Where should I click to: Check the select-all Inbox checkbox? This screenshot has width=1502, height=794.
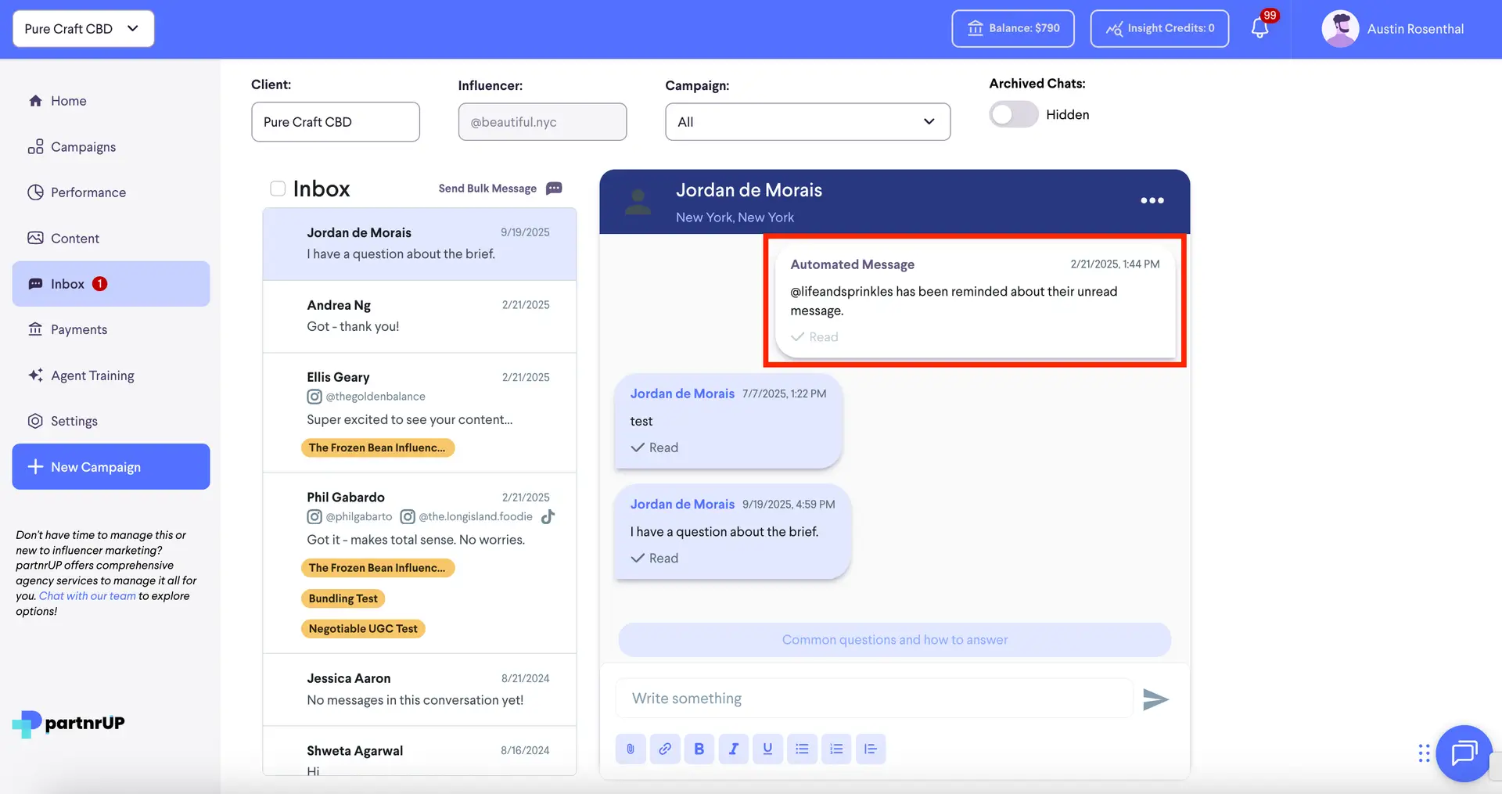278,188
